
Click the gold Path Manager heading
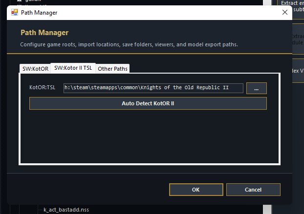44,33
